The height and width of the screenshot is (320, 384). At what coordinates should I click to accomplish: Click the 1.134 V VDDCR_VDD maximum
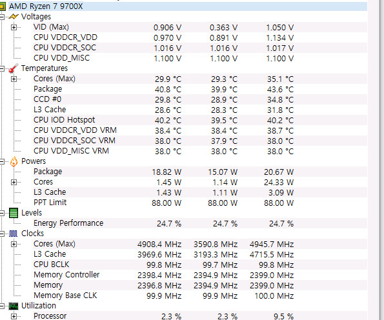[280, 38]
